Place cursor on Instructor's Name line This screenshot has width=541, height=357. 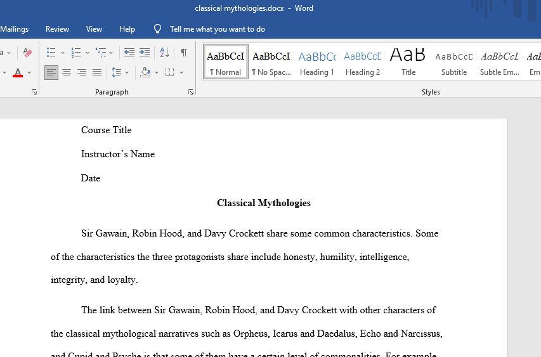(118, 154)
